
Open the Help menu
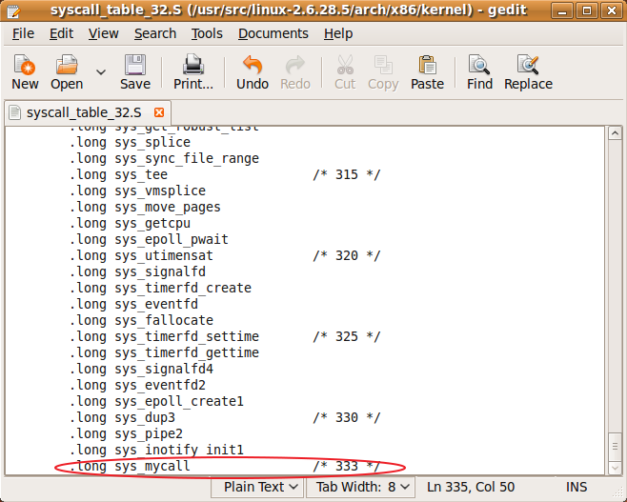tap(338, 33)
